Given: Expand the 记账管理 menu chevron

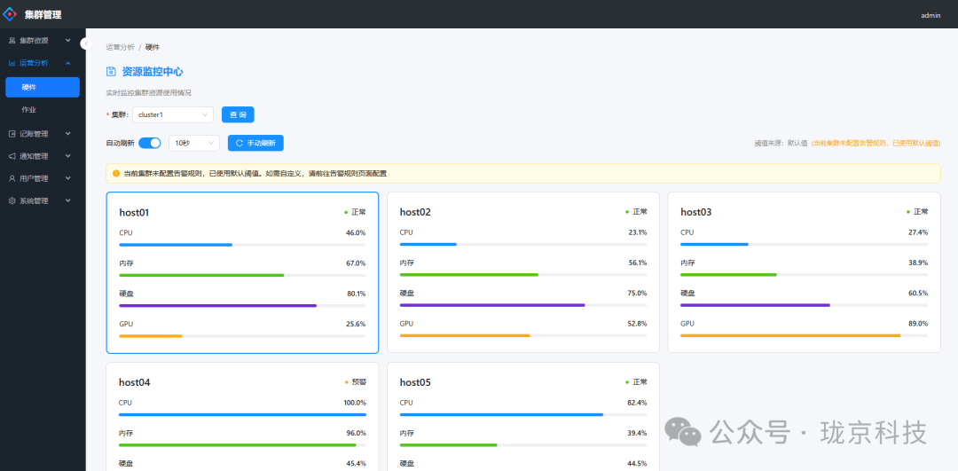Looking at the screenshot, I should coord(67,134).
